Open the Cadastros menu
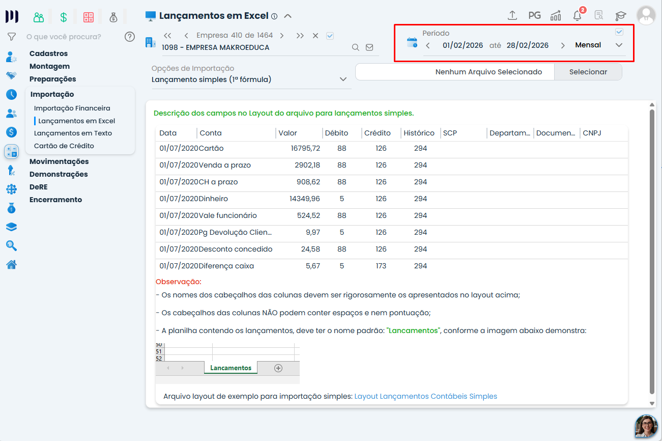 click(48, 53)
